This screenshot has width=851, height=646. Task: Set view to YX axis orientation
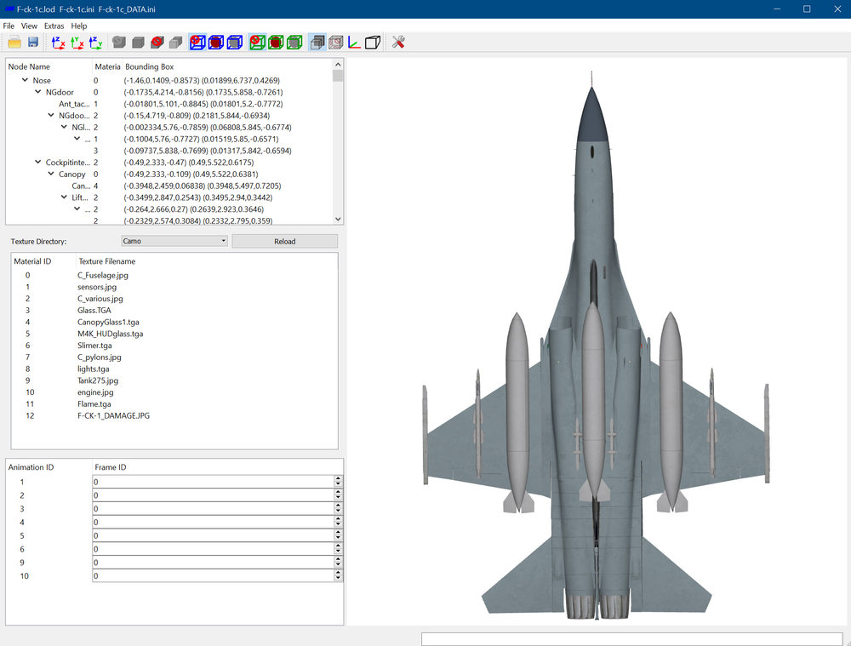(x=77, y=43)
